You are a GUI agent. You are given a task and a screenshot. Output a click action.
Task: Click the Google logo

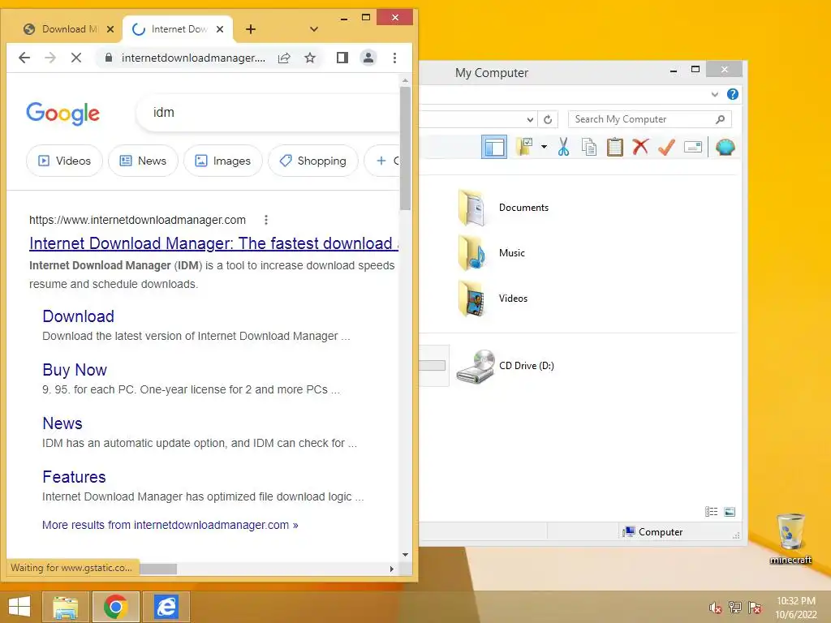click(62, 114)
